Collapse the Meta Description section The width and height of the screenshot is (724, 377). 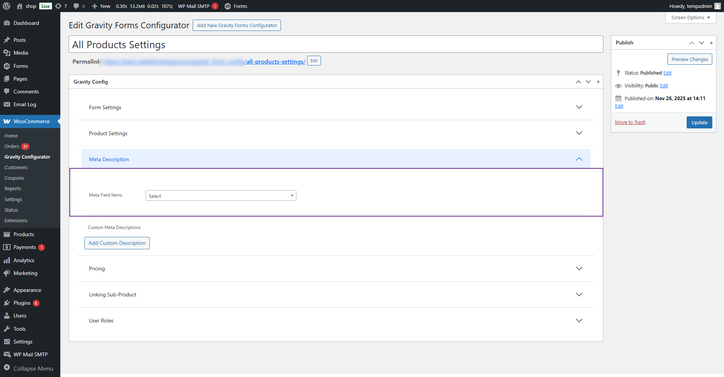tap(336, 159)
